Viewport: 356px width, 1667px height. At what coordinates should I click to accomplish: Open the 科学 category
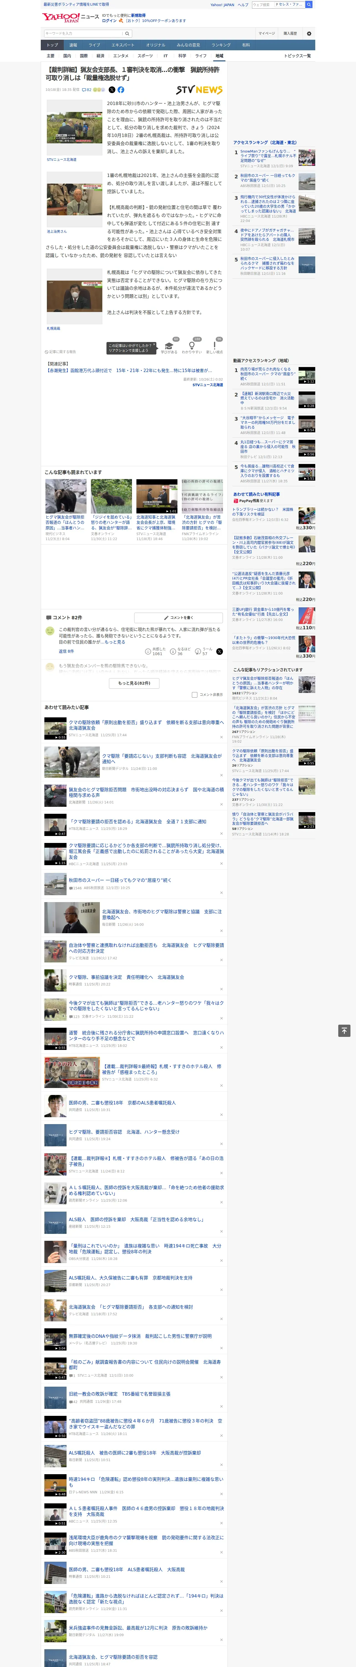[x=182, y=56]
